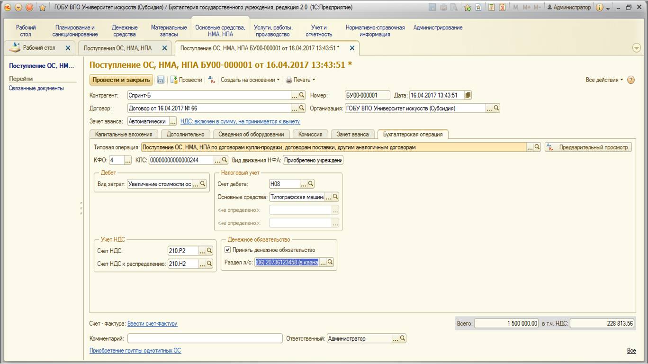This screenshot has height=364, width=648.
Task: Click the magnifier icon in the Контрагент field
Action: [x=302, y=95]
